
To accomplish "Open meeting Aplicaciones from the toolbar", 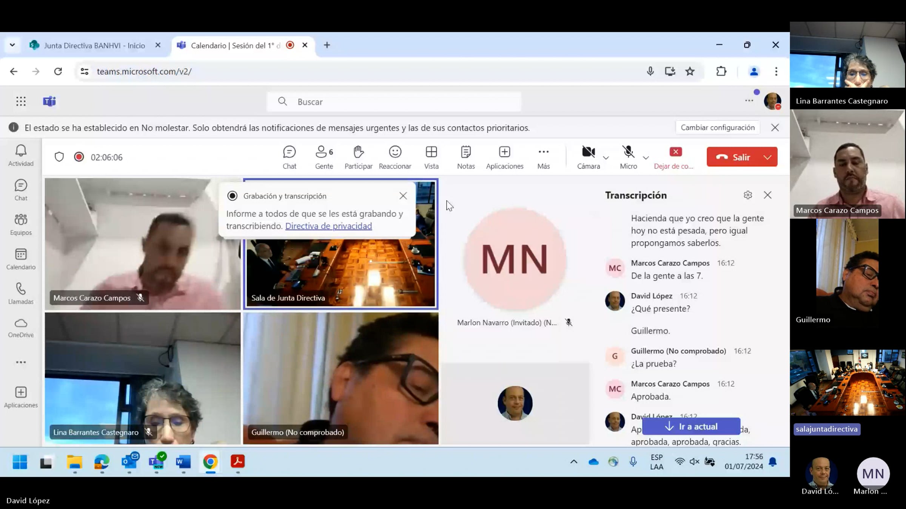I will point(505,158).
